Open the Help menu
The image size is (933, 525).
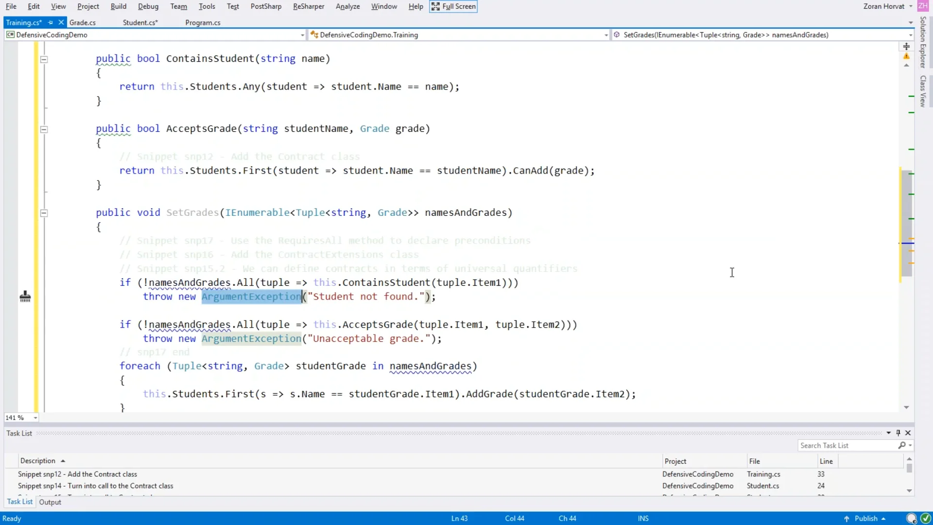[415, 6]
